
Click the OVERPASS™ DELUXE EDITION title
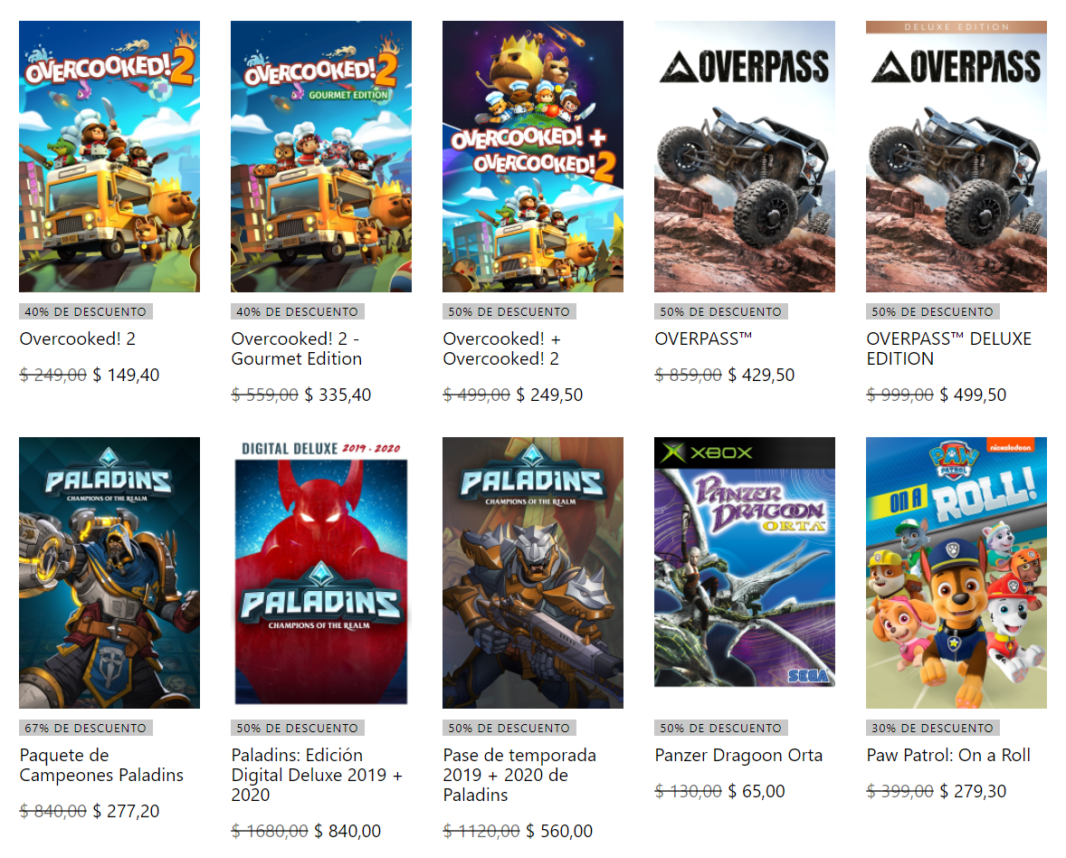(949, 348)
